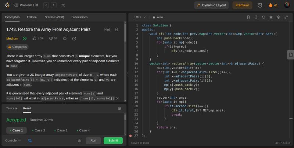The image size is (294, 148).
Task: Switch to the Testcase tab
Action: point(12,108)
